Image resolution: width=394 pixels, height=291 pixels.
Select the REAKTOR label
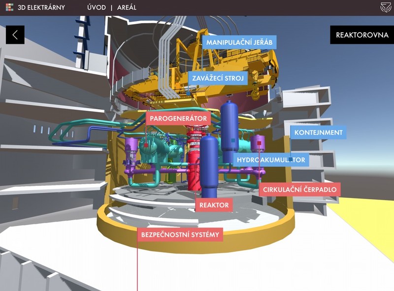[x=214, y=205]
